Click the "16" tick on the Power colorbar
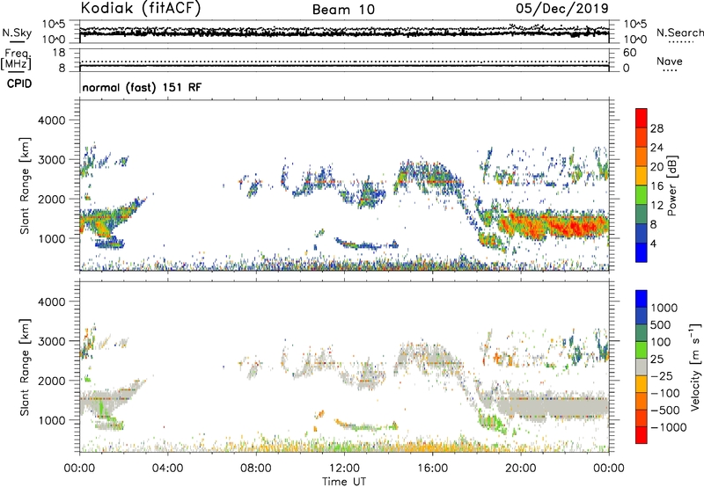The height and width of the screenshot is (487, 704). (x=656, y=186)
